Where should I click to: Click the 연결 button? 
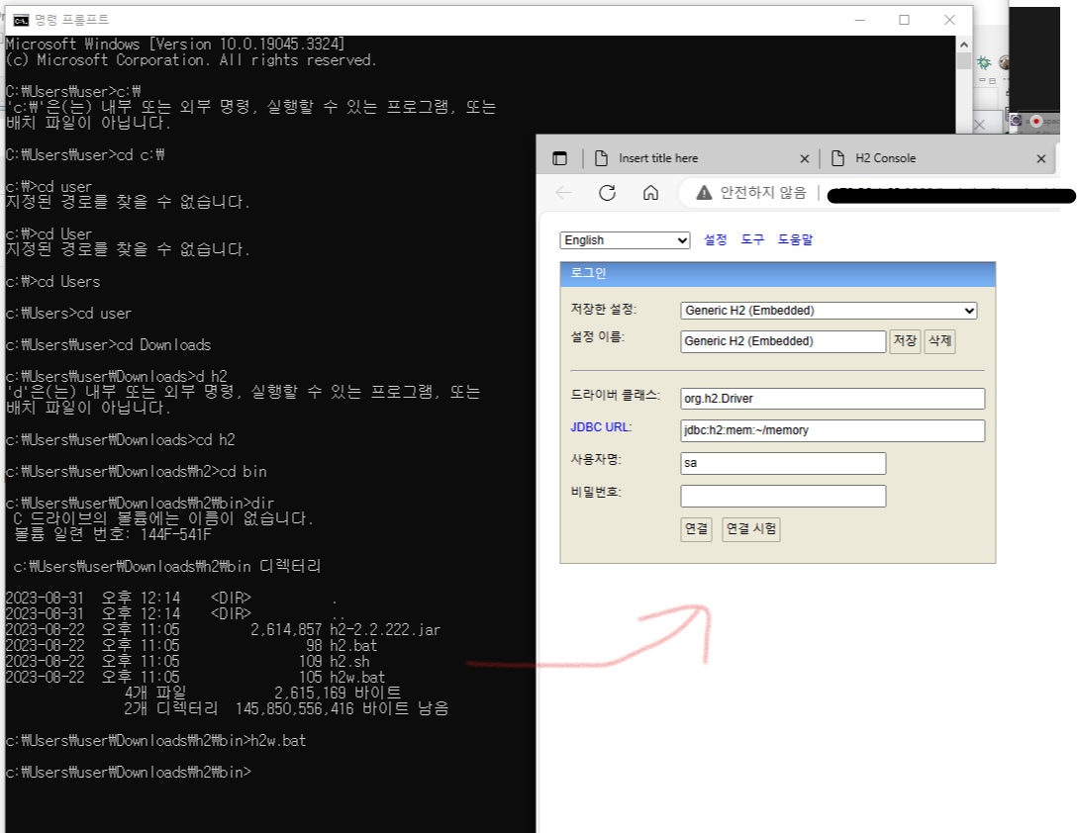point(696,528)
